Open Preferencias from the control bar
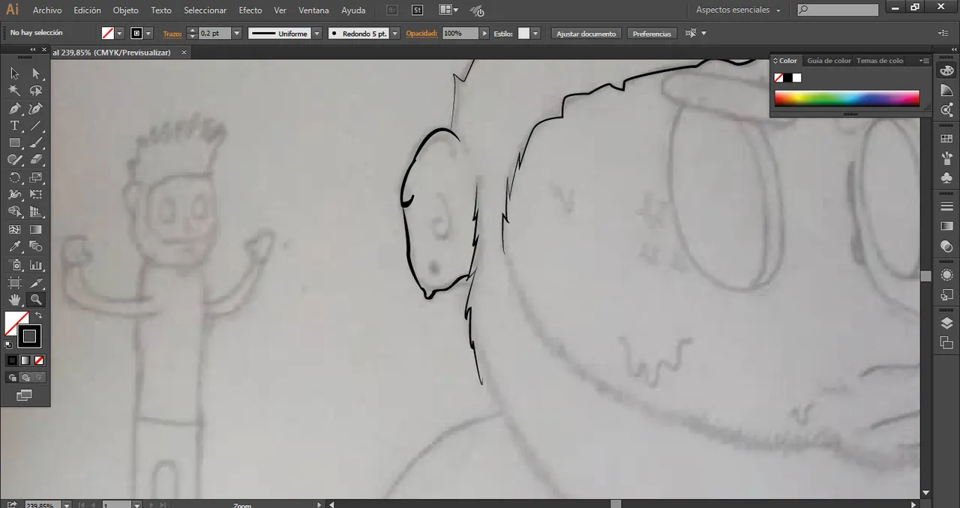 click(x=652, y=33)
